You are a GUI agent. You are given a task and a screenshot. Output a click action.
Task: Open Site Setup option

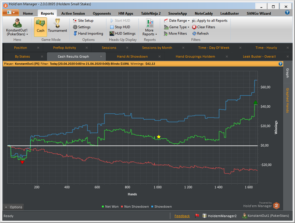click(83, 21)
